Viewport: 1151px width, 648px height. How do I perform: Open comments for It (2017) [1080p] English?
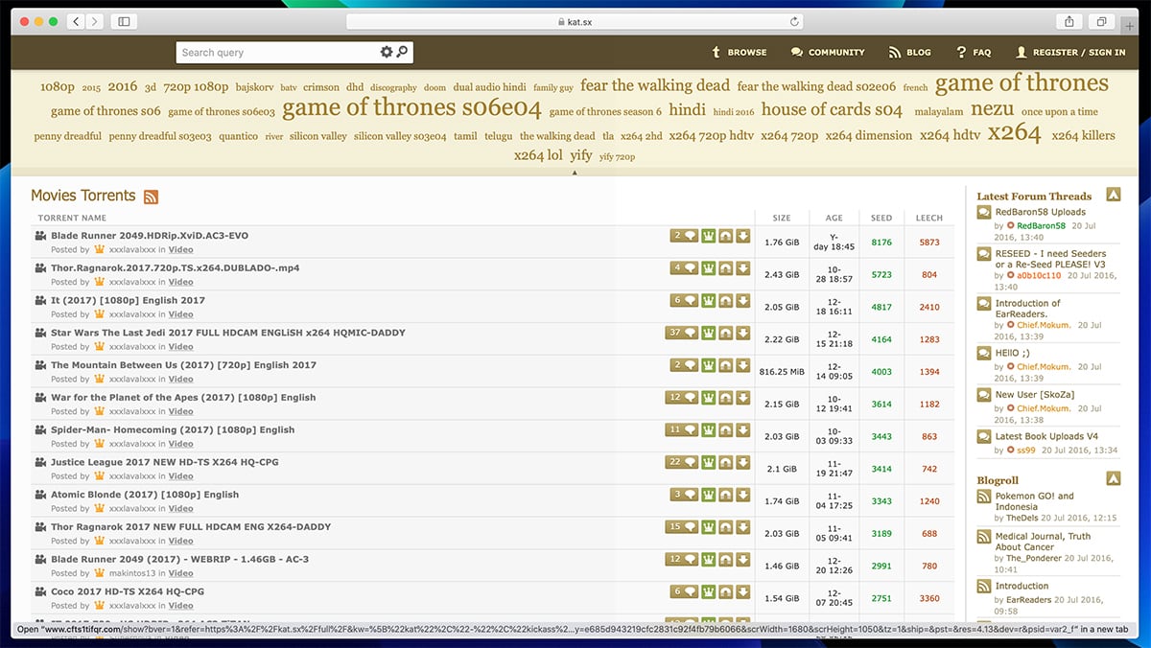pyautogui.click(x=684, y=300)
